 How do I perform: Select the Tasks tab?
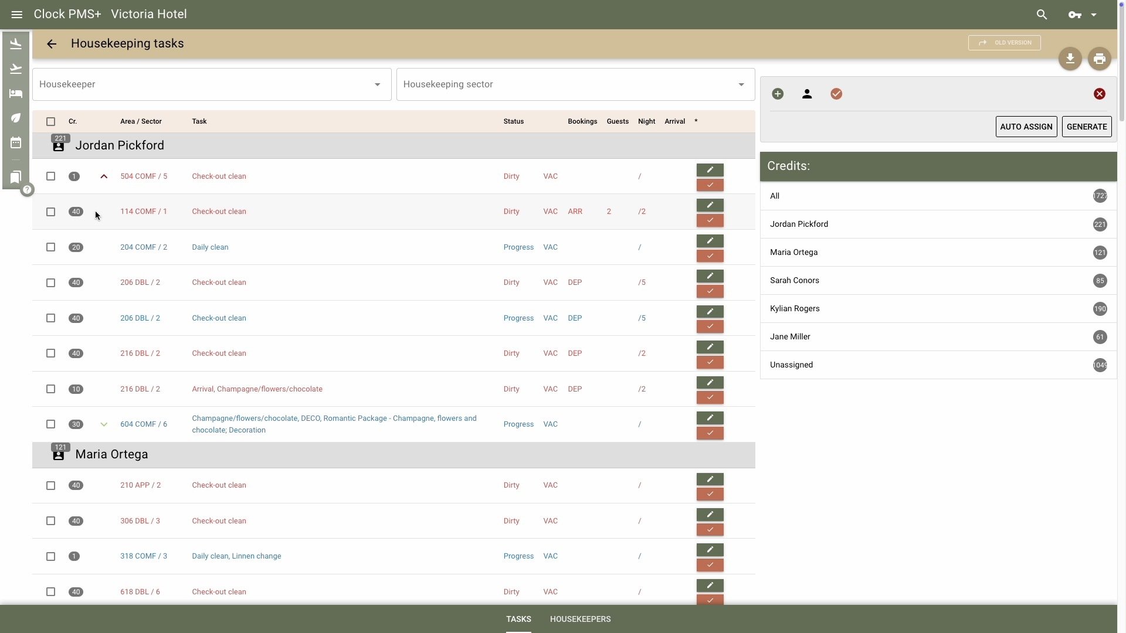click(x=518, y=619)
